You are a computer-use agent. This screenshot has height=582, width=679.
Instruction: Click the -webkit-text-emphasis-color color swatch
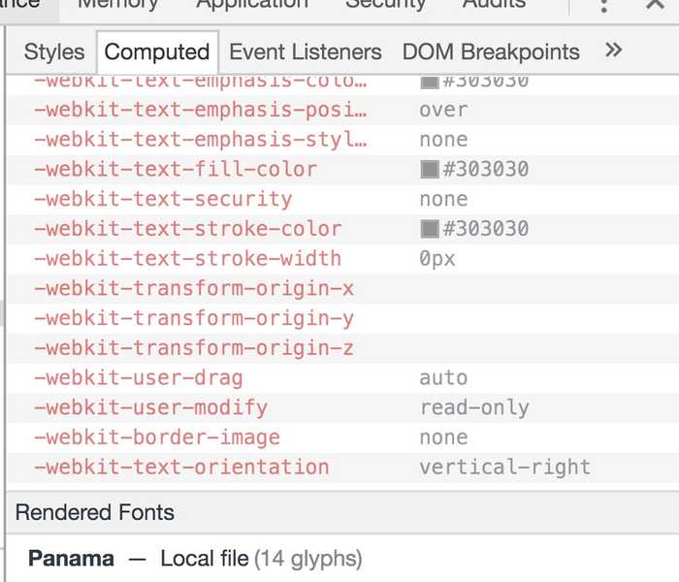(430, 81)
